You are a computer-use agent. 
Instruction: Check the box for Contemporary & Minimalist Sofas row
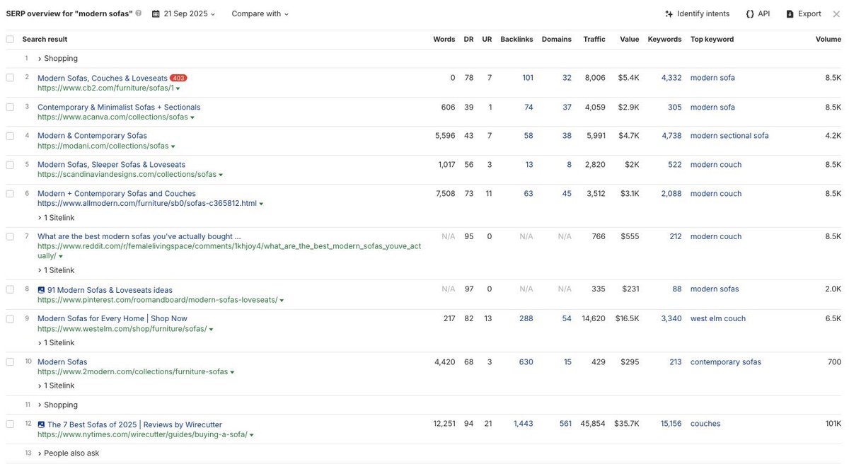10,107
